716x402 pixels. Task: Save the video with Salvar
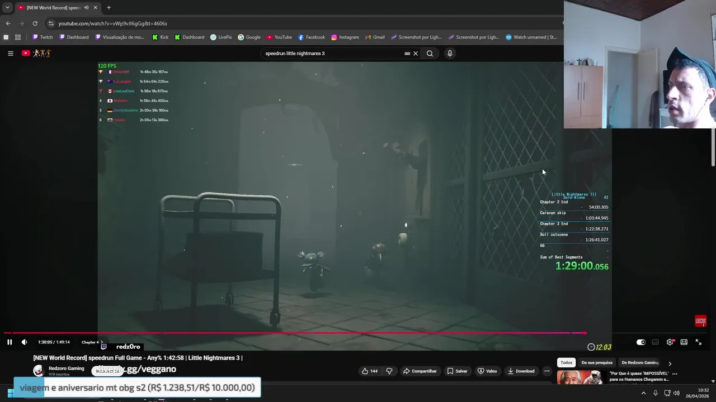pos(457,371)
